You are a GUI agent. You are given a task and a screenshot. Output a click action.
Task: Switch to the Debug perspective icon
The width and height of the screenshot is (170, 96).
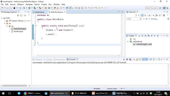pyautogui.click(x=168, y=8)
